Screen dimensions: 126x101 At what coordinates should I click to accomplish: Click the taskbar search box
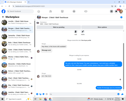pyautogui.click(x=19, y=99)
